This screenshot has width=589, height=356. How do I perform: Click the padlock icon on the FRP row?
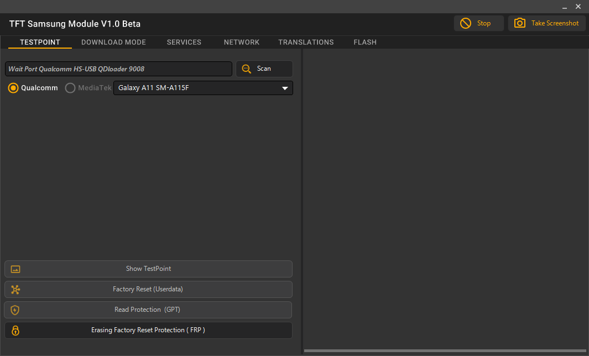15,330
